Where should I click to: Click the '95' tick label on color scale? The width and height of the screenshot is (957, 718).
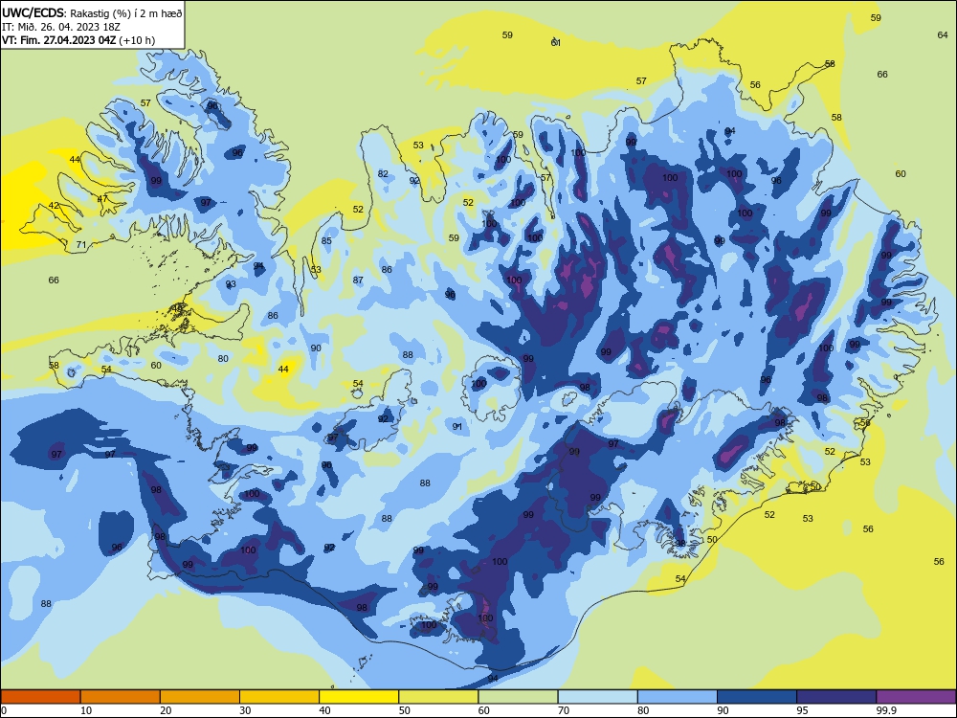pyautogui.click(x=803, y=710)
